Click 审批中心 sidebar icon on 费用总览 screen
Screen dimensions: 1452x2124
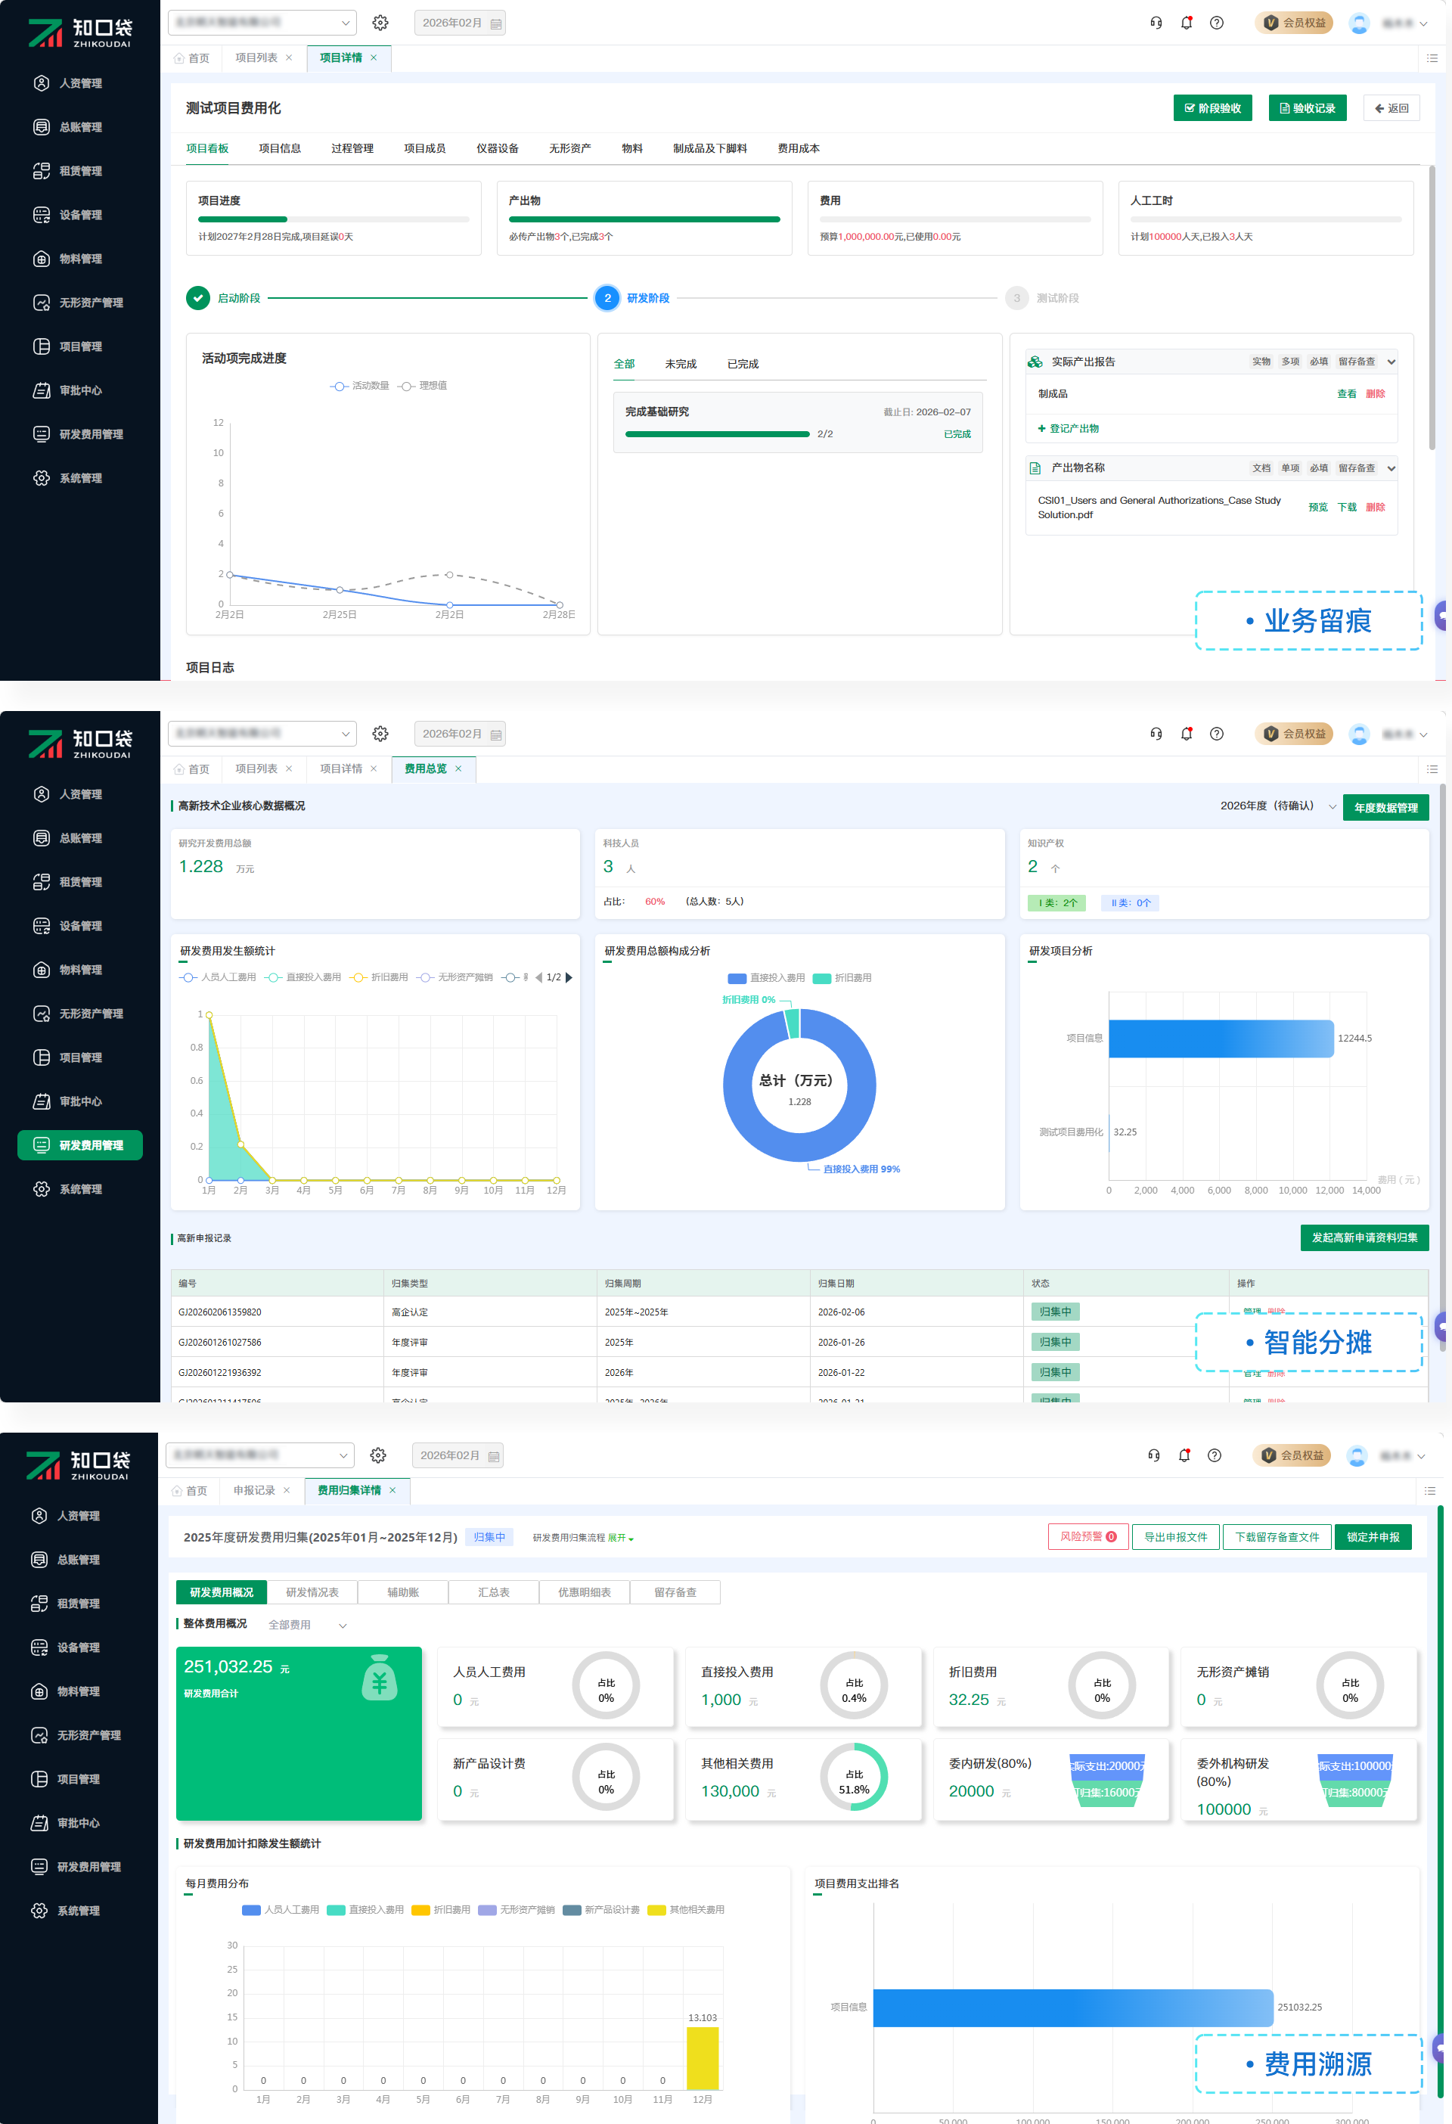pos(41,1101)
